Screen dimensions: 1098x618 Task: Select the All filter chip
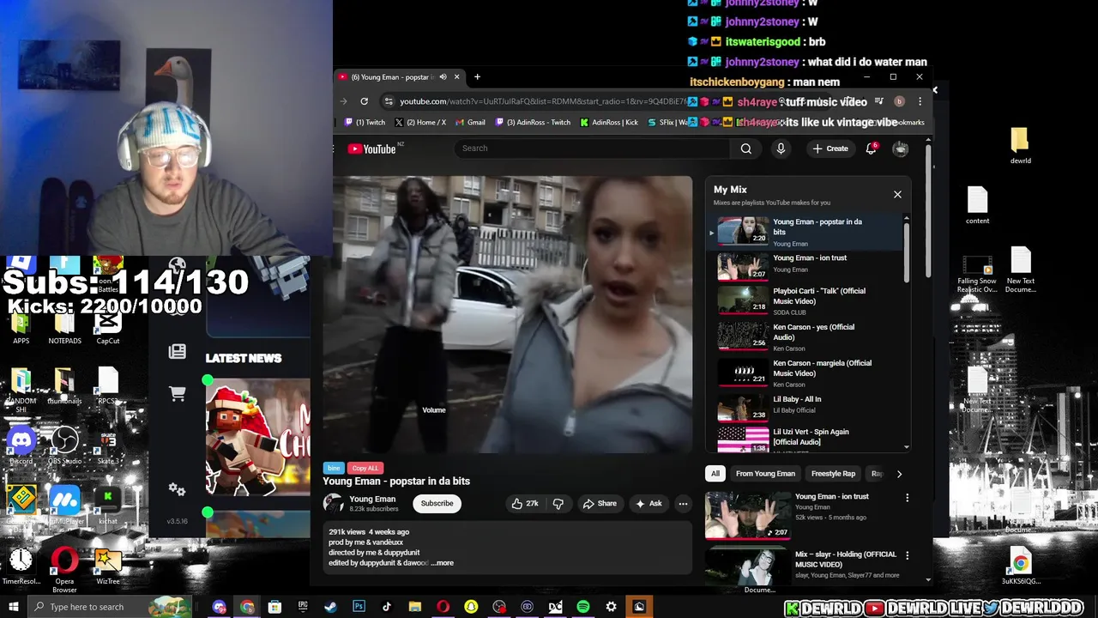coord(715,474)
